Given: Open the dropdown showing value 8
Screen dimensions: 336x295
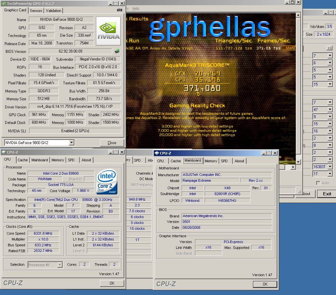Looking at the screenshot, I should [x=330, y=145].
